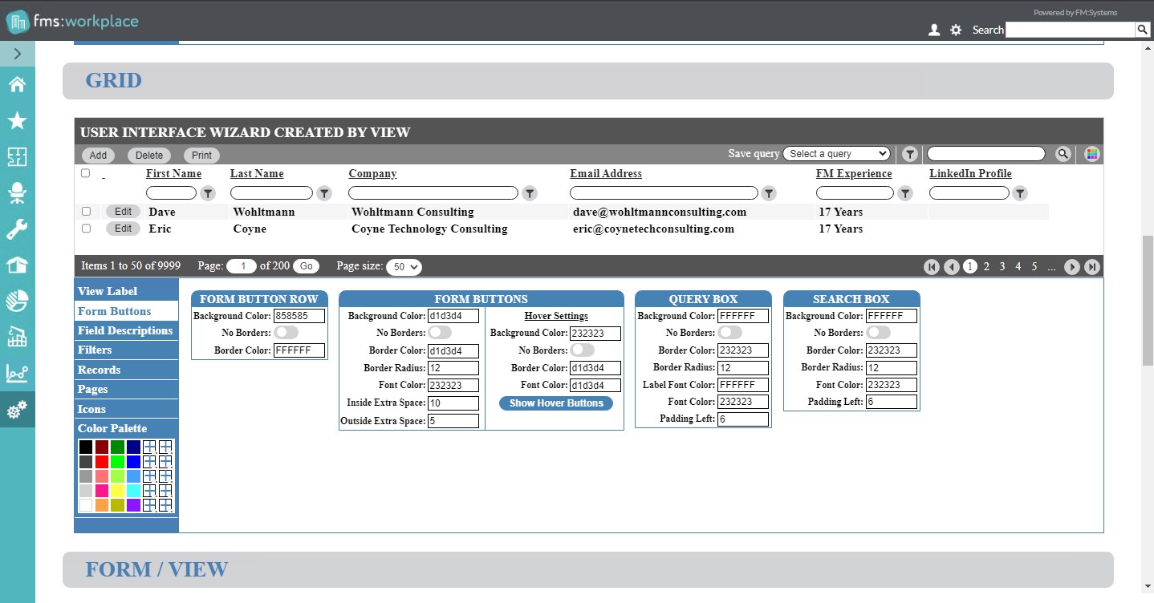
Task: Check the checkbox for Dave's row
Action: coord(86,212)
